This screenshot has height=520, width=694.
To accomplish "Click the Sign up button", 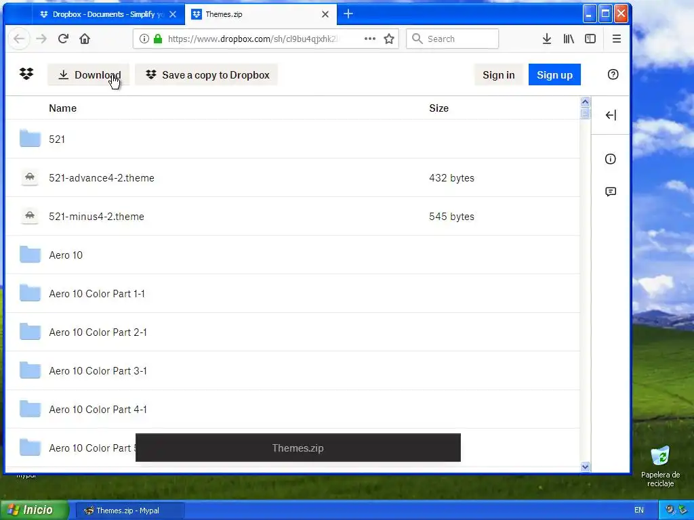I will point(554,74).
